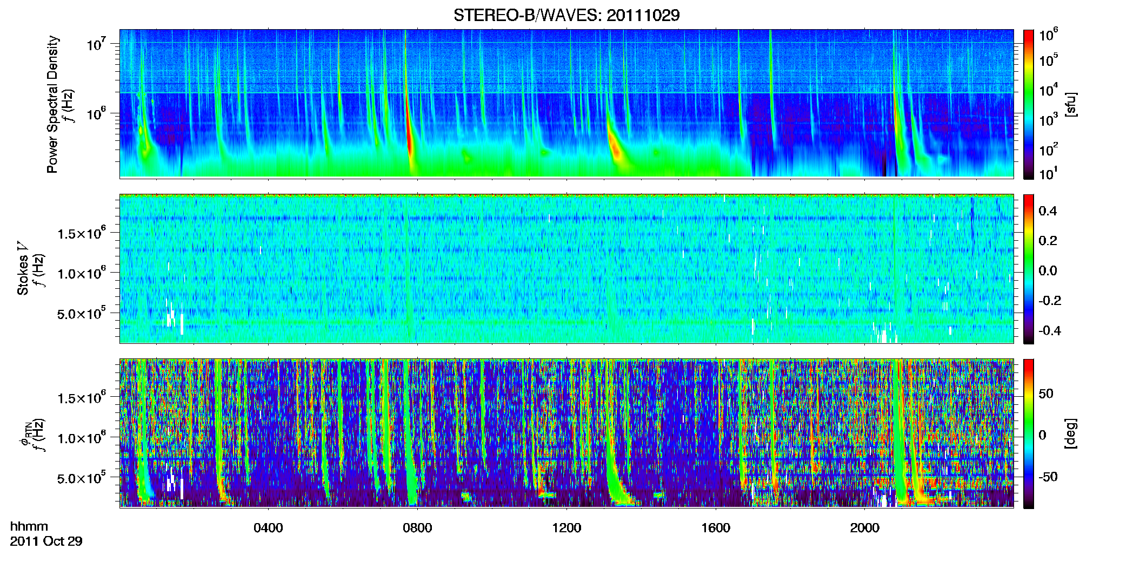Click the intense red burst near 0800
The width and height of the screenshot is (1133, 583).
pyautogui.click(x=410, y=141)
